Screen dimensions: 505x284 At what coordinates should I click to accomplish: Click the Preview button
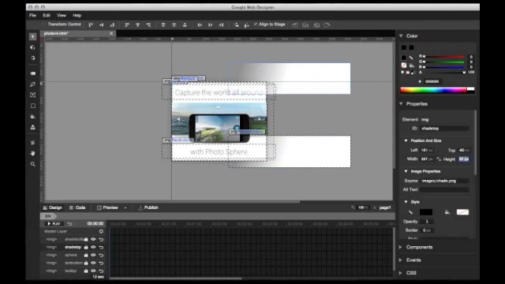(x=107, y=207)
